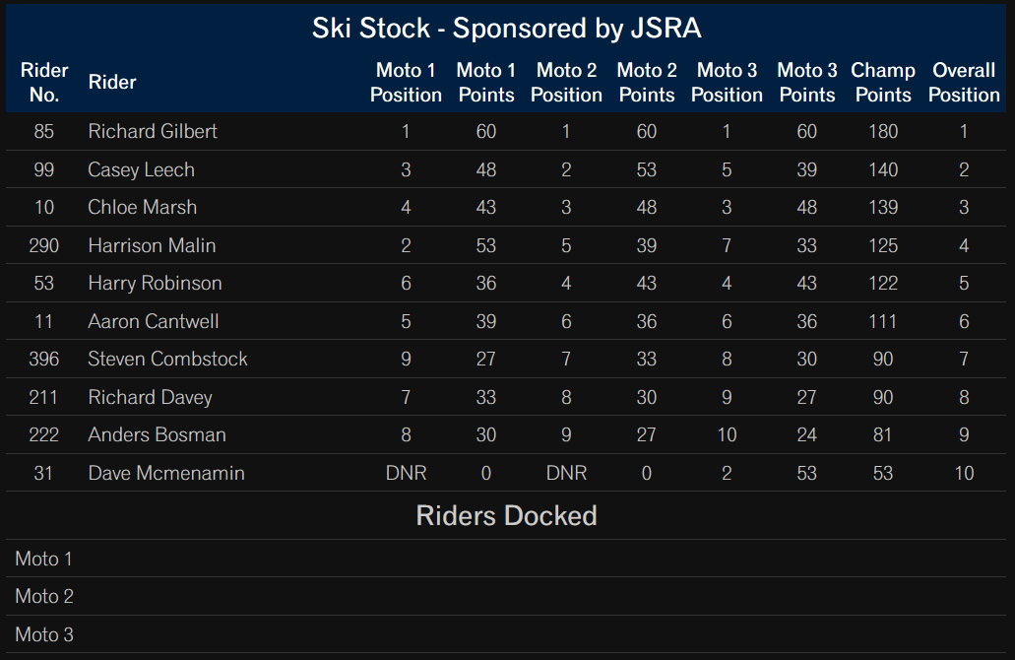Click rider number 396 cell
The image size is (1015, 660).
coord(44,359)
